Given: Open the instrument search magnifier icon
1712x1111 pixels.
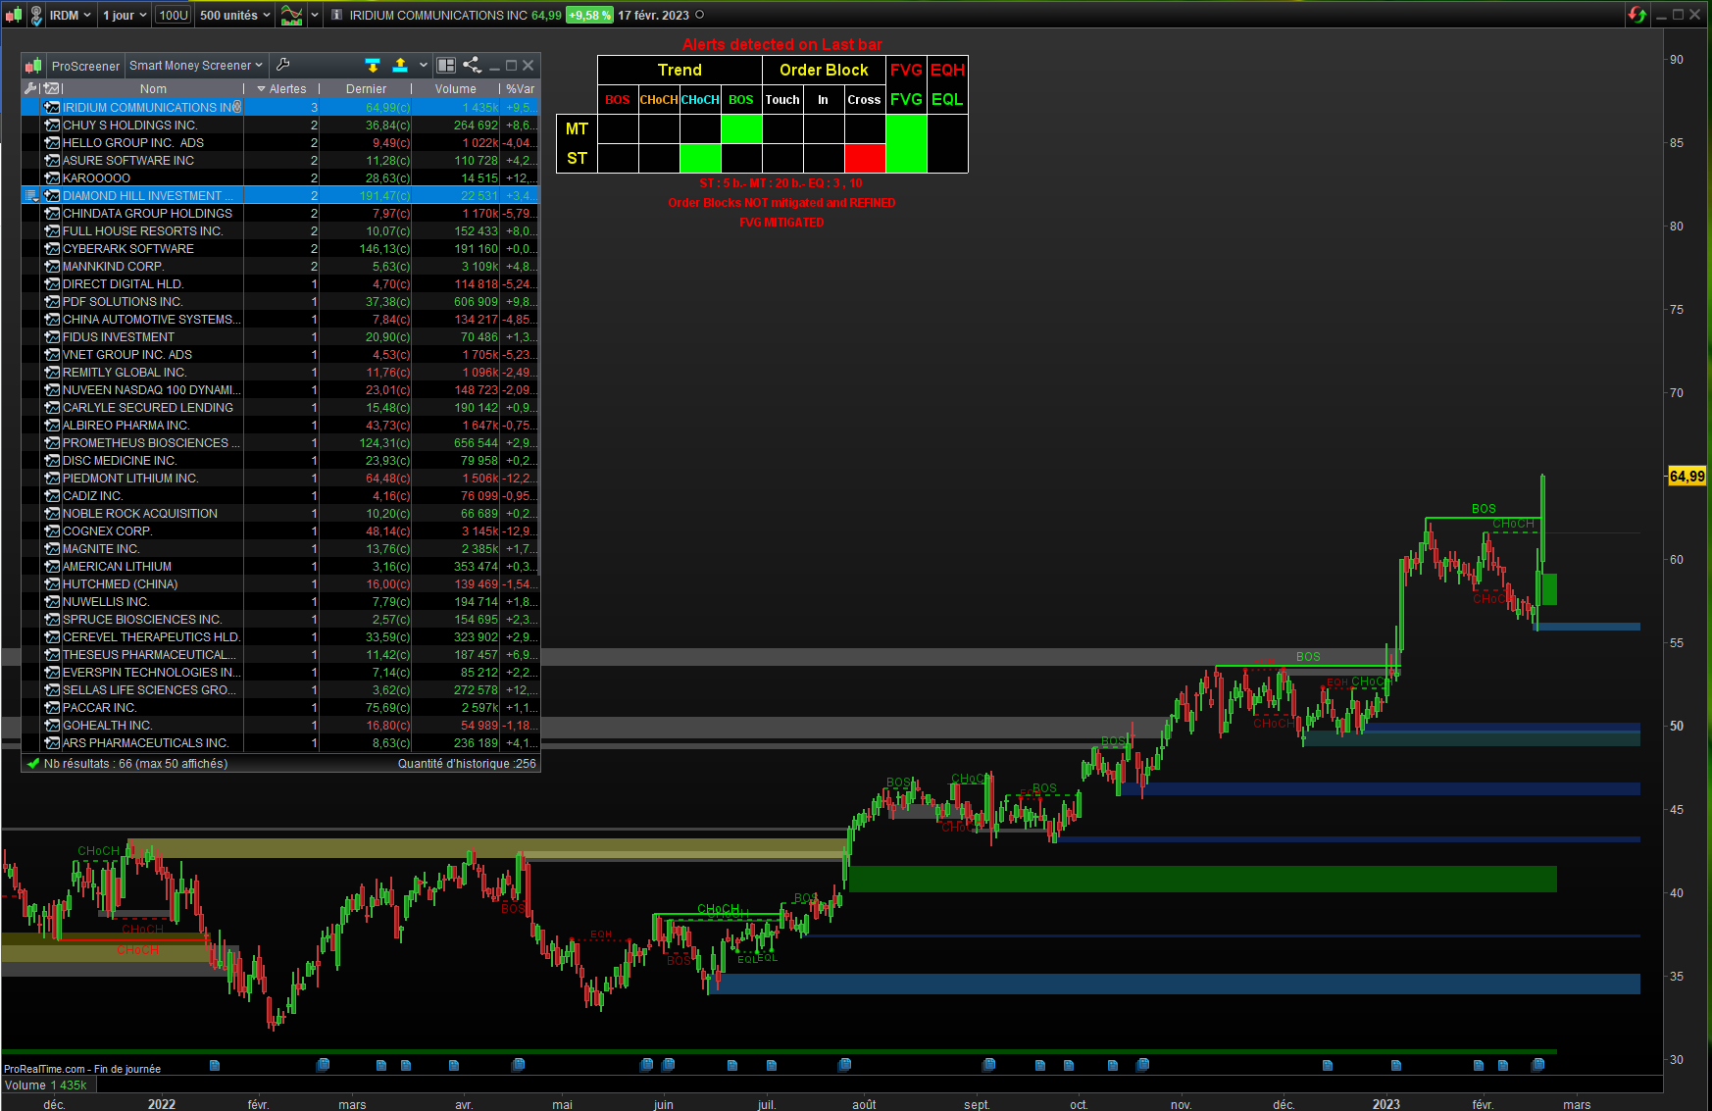Looking at the screenshot, I should click(36, 15).
